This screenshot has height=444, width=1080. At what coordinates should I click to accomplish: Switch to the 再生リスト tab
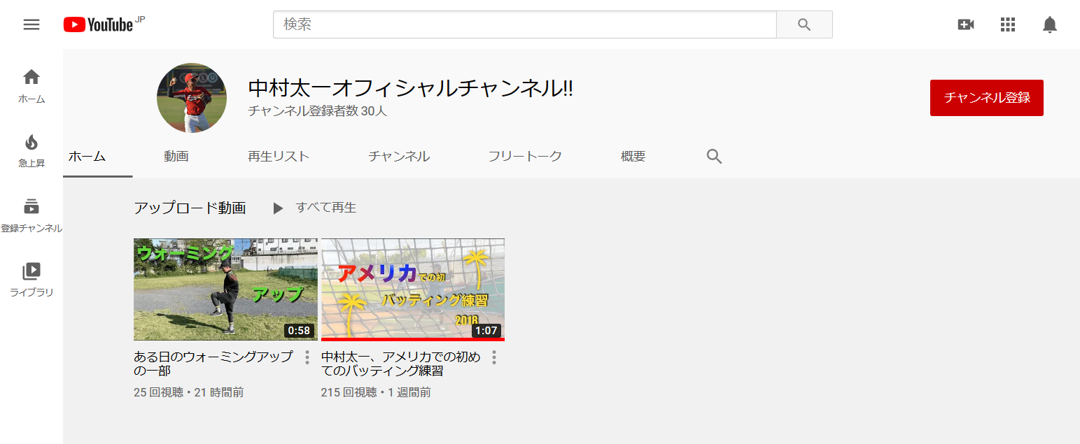coord(279,157)
